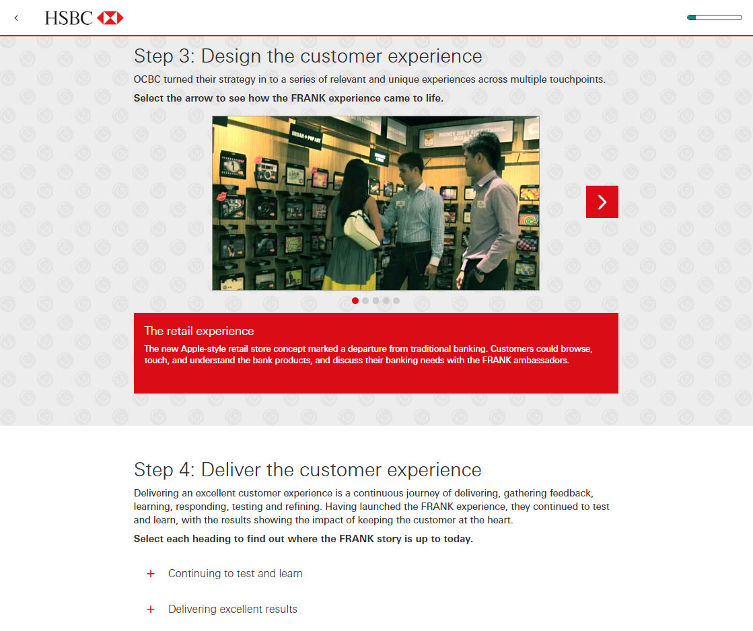
Task: Click the FRANK retail store photo
Action: pyautogui.click(x=375, y=203)
